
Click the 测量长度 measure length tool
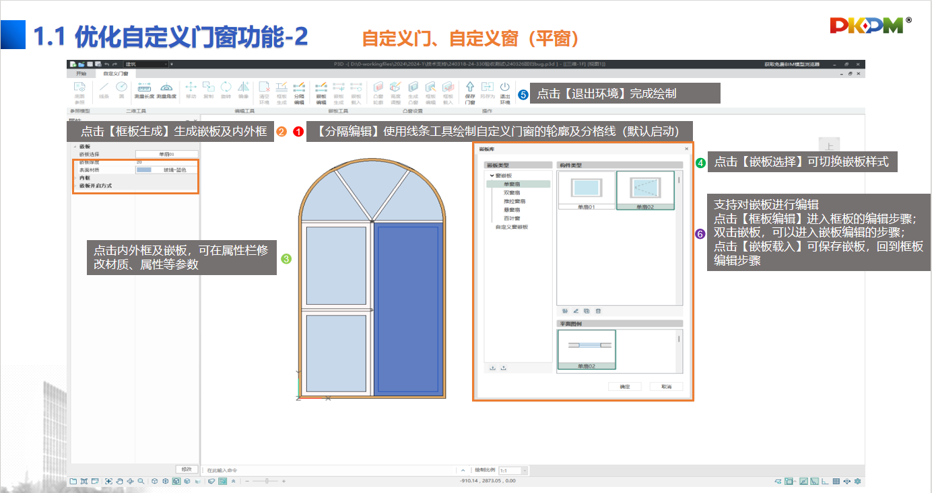click(x=145, y=90)
